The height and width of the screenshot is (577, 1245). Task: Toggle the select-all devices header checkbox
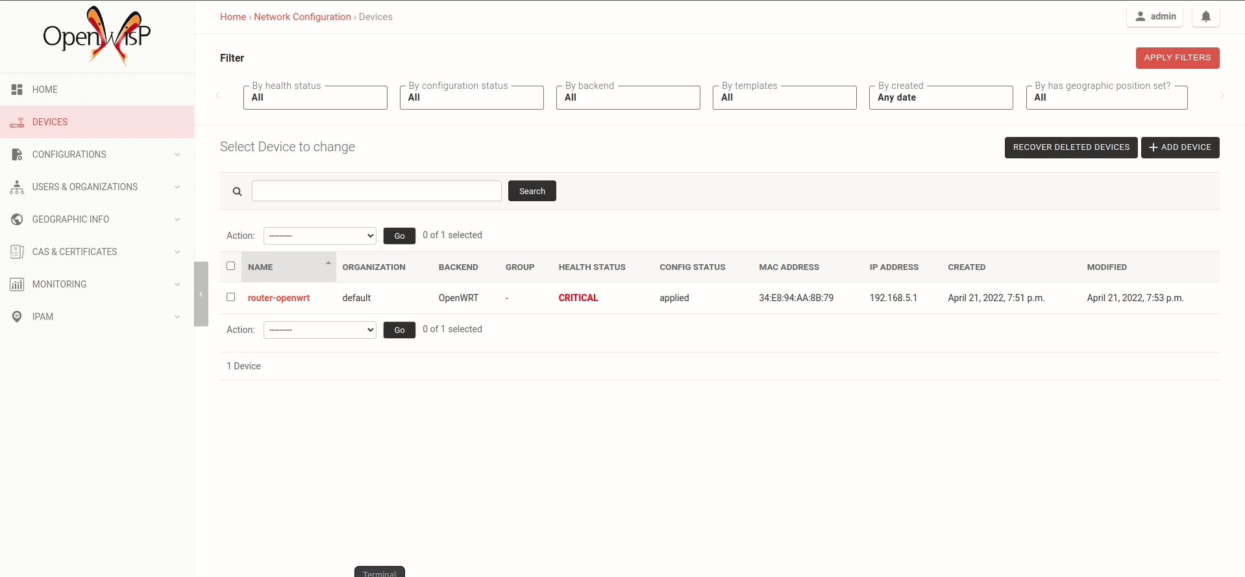point(230,266)
